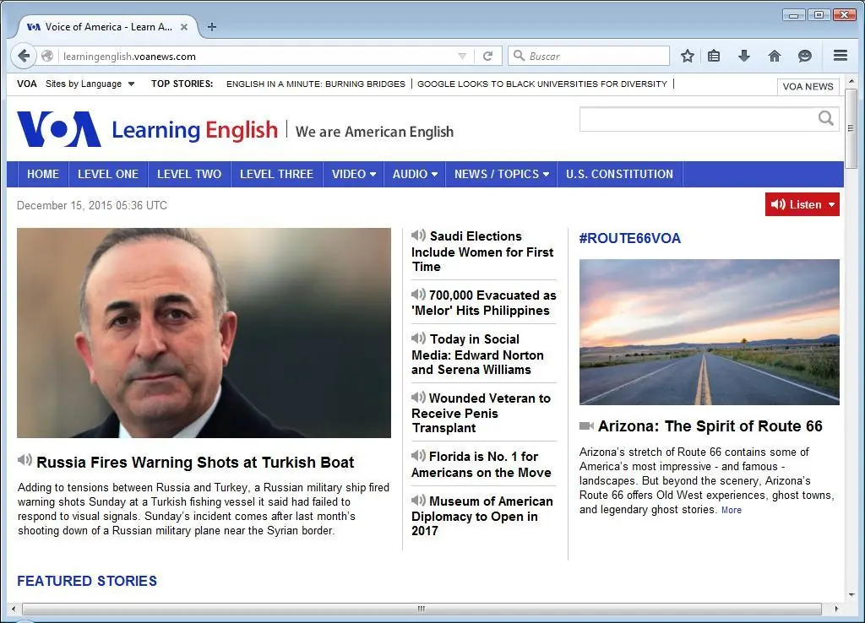This screenshot has height=623, width=865.
Task: Open Google Looks to Black Universities story
Action: click(x=542, y=84)
